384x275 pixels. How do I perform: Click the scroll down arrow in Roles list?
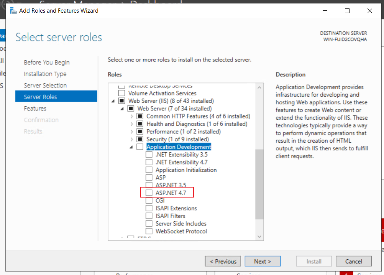point(259,237)
